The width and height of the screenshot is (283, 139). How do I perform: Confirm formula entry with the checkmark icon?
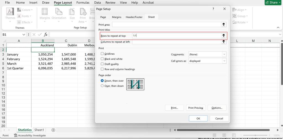40,34
